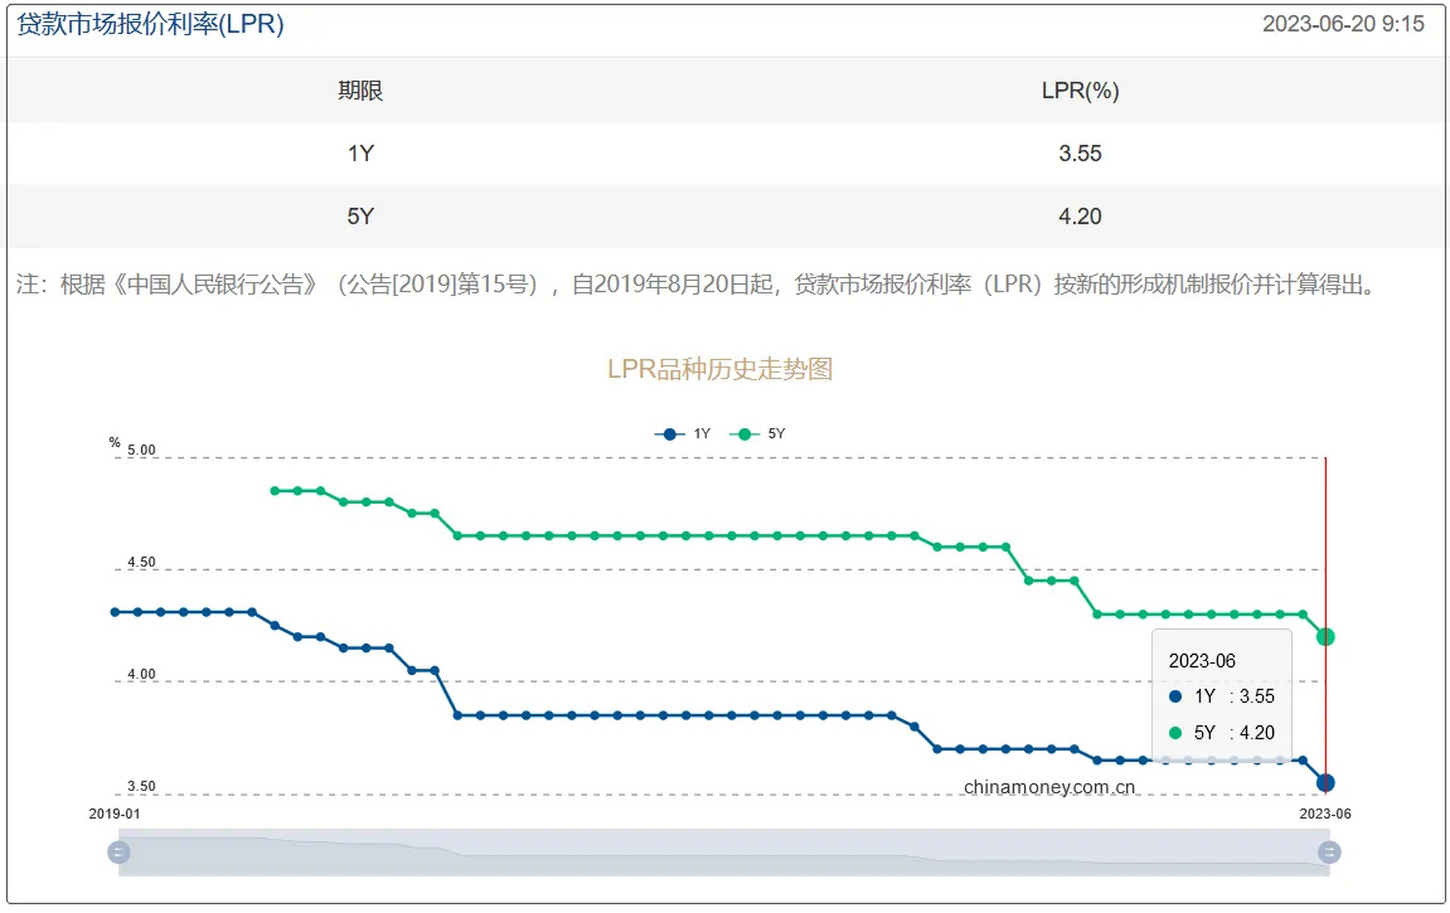Click the first blue 1Y point at 2019-01

tap(115, 612)
